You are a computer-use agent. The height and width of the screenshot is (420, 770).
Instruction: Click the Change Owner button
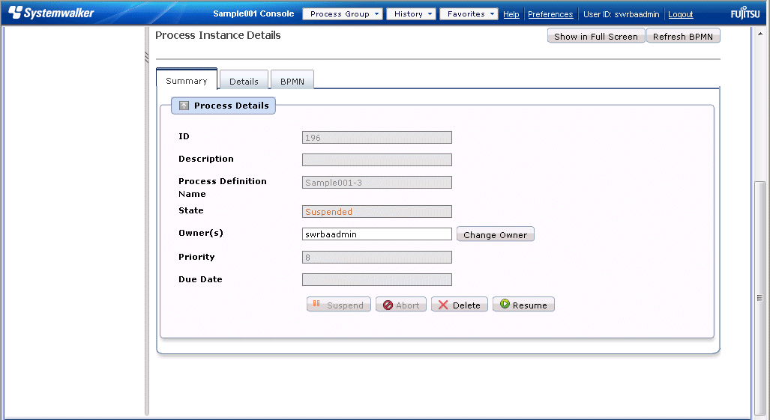pyautogui.click(x=495, y=234)
